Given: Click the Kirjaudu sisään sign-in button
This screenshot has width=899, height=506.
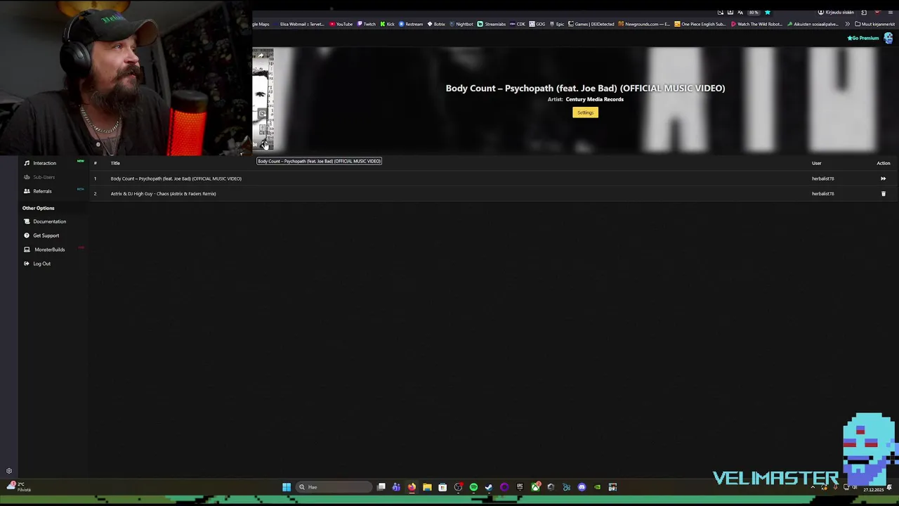Looking at the screenshot, I should click(836, 12).
